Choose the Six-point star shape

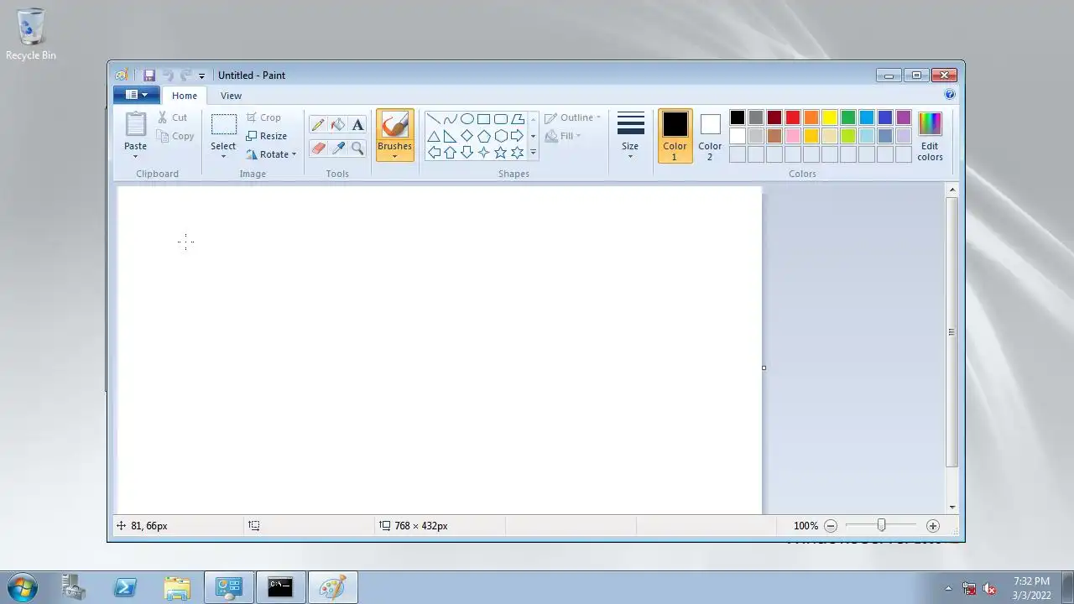[x=518, y=153]
